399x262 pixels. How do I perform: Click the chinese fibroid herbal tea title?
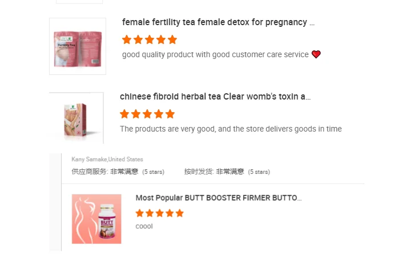(x=215, y=97)
